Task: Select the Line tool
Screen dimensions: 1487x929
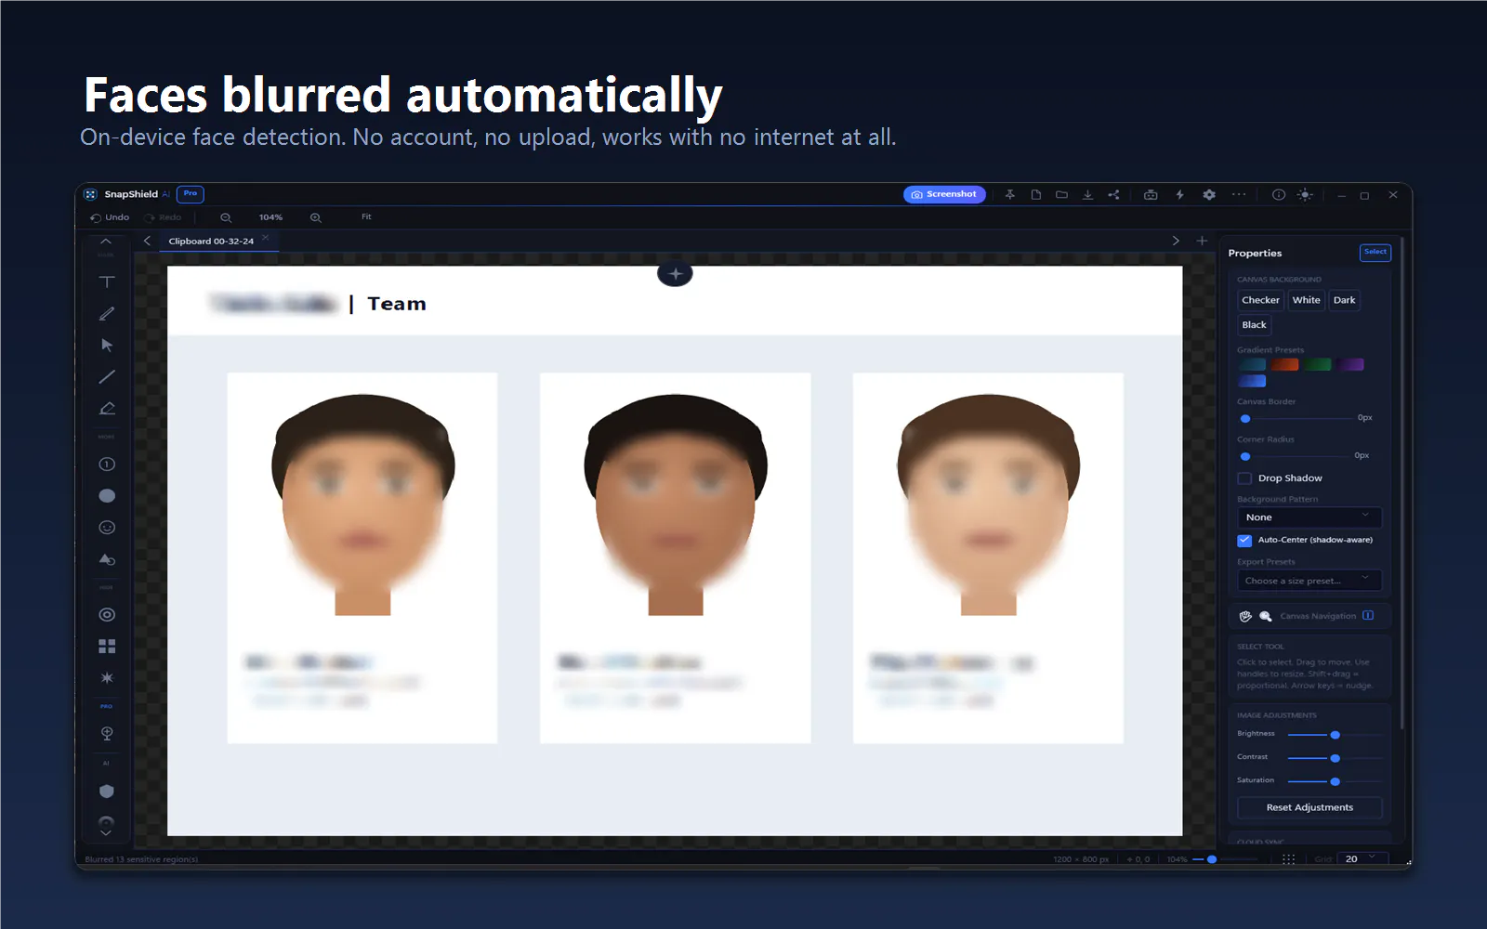Action: 107,376
